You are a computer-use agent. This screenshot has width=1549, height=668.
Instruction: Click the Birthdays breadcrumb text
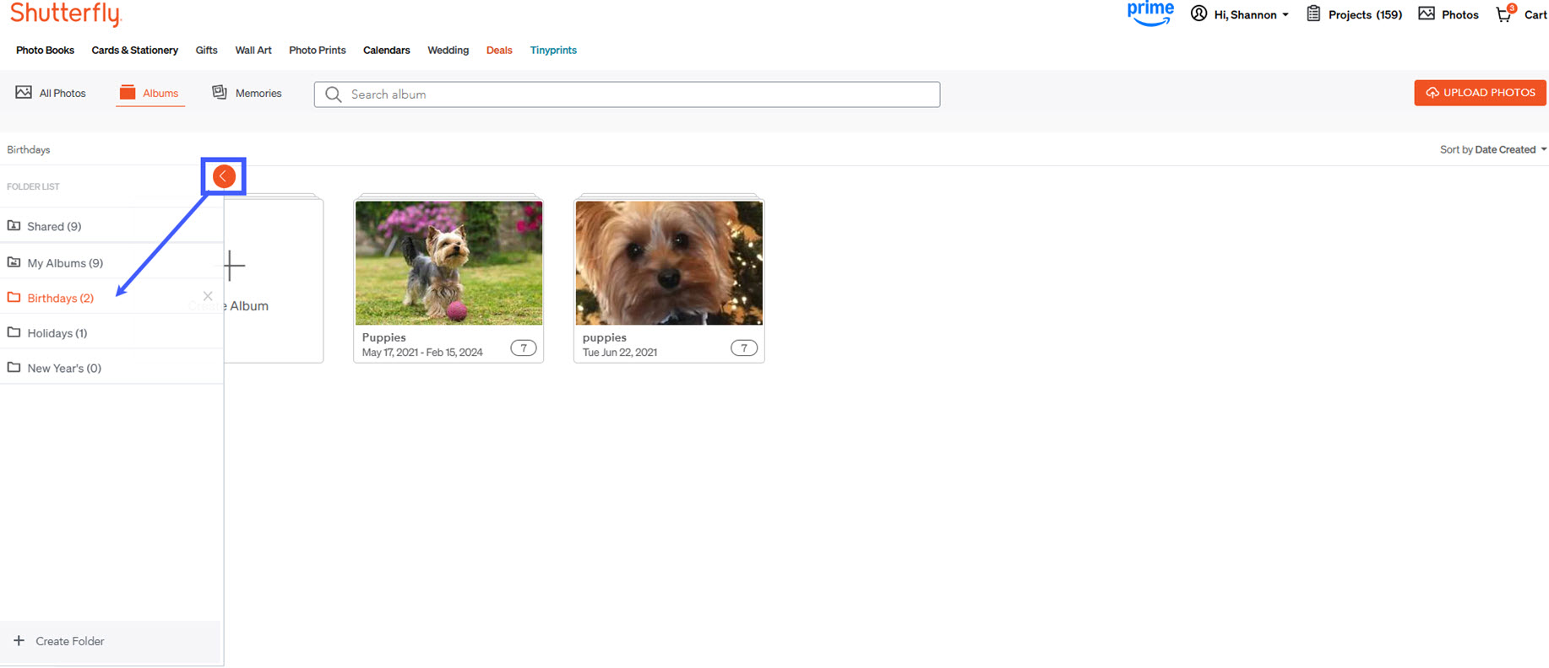29,149
